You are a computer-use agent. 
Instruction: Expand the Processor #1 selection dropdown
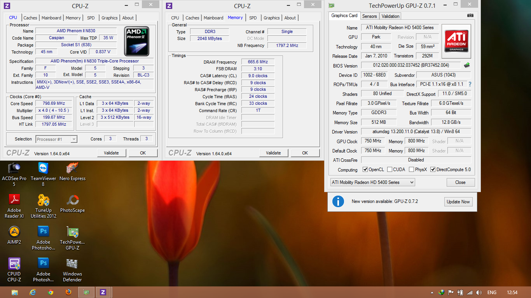[57, 139]
